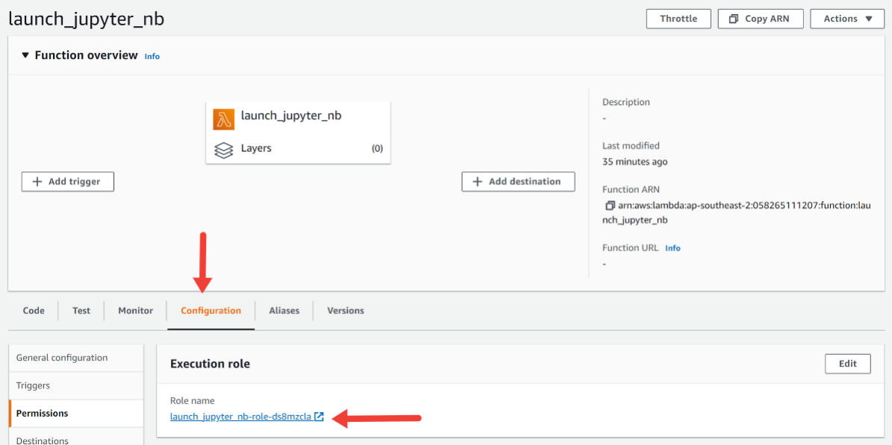The height and width of the screenshot is (445, 892).
Task: Open the Actions dropdown menu
Action: click(847, 19)
